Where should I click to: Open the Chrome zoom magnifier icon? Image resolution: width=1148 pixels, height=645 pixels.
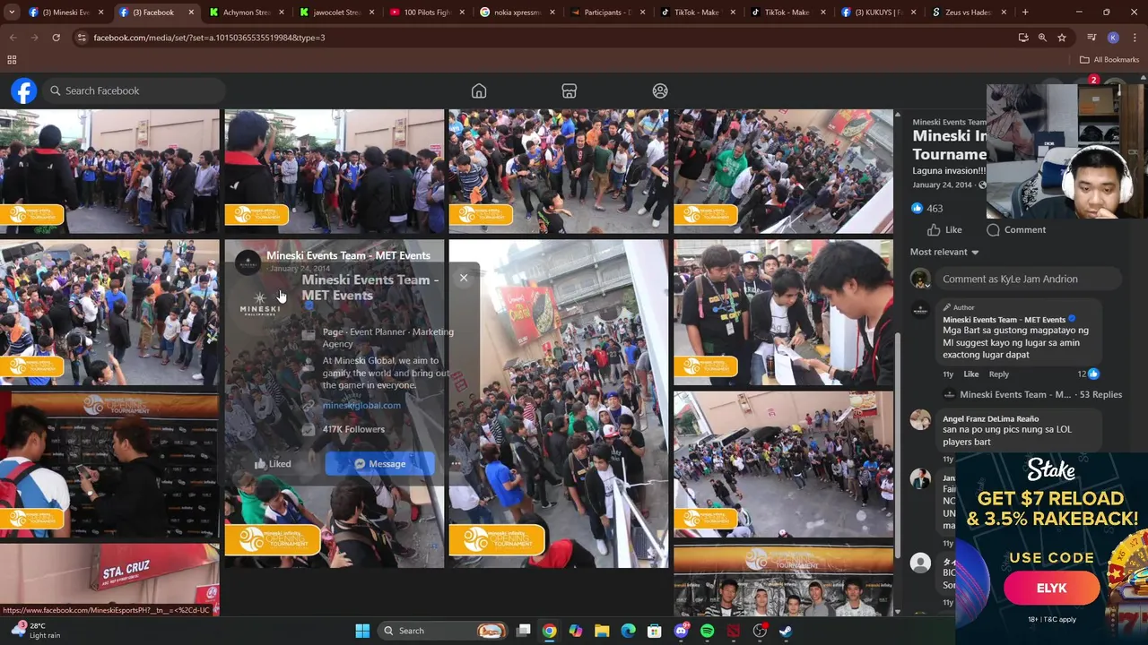point(1042,38)
